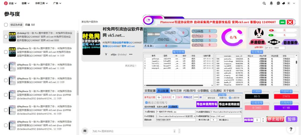This screenshot has height=135, width=301.
Task: Click the 导出未使用数据 button
Action: tap(229, 104)
